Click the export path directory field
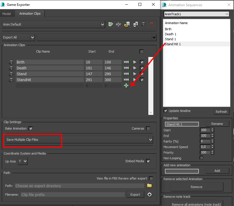This screenshot has width=234, height=206. coord(79,186)
